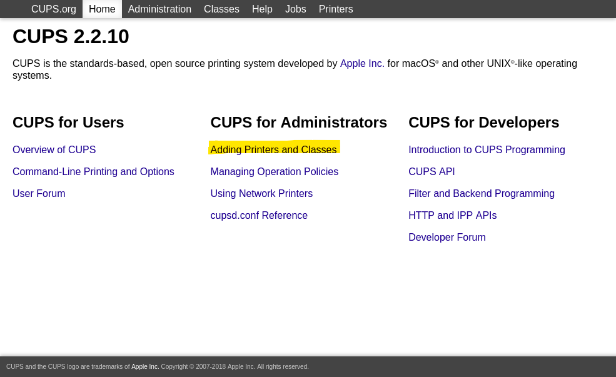Visit the User Forum link
Image resolution: width=616 pixels, height=377 pixels.
click(x=39, y=194)
